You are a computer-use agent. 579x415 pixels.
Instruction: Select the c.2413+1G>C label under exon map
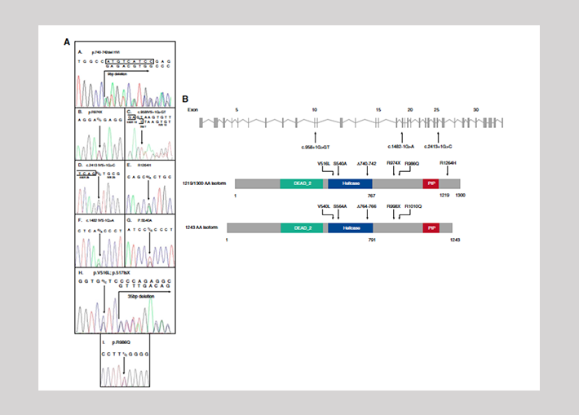(x=440, y=148)
